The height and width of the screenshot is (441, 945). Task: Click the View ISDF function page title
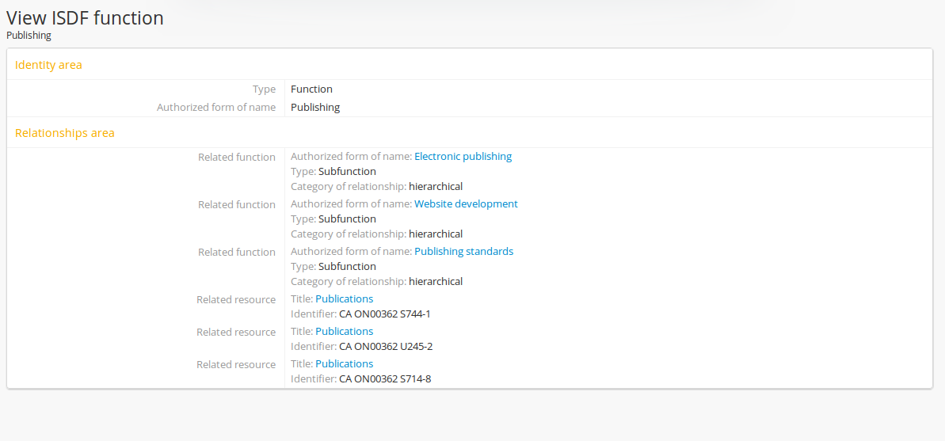click(85, 17)
